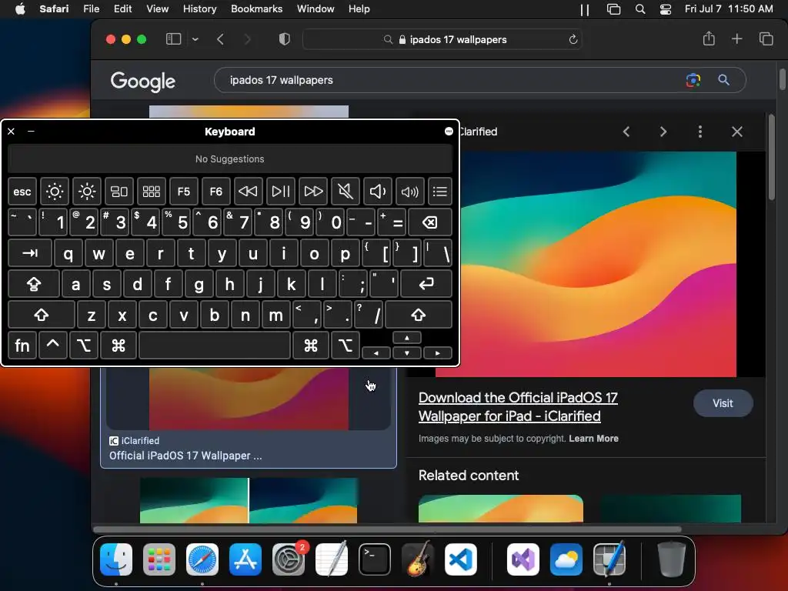The image size is (788, 591).
Task: Toggle the caps lock key
Action: pos(34,285)
